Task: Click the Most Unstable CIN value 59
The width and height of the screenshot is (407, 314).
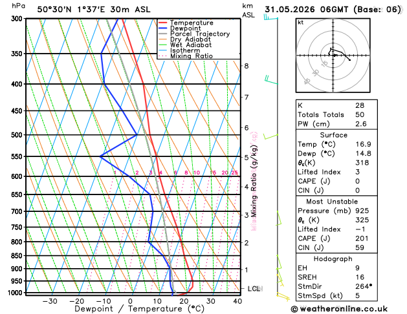Action: (360, 247)
